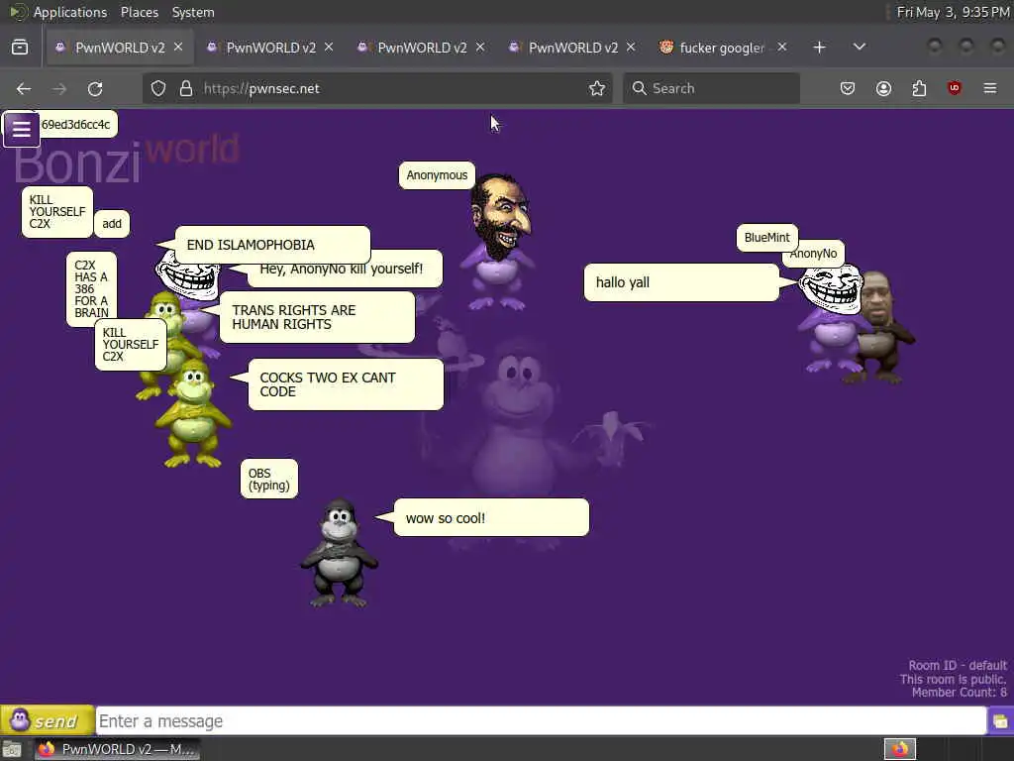The height and width of the screenshot is (761, 1014).
Task: Switch to the fucker googler tab
Action: pos(722,48)
